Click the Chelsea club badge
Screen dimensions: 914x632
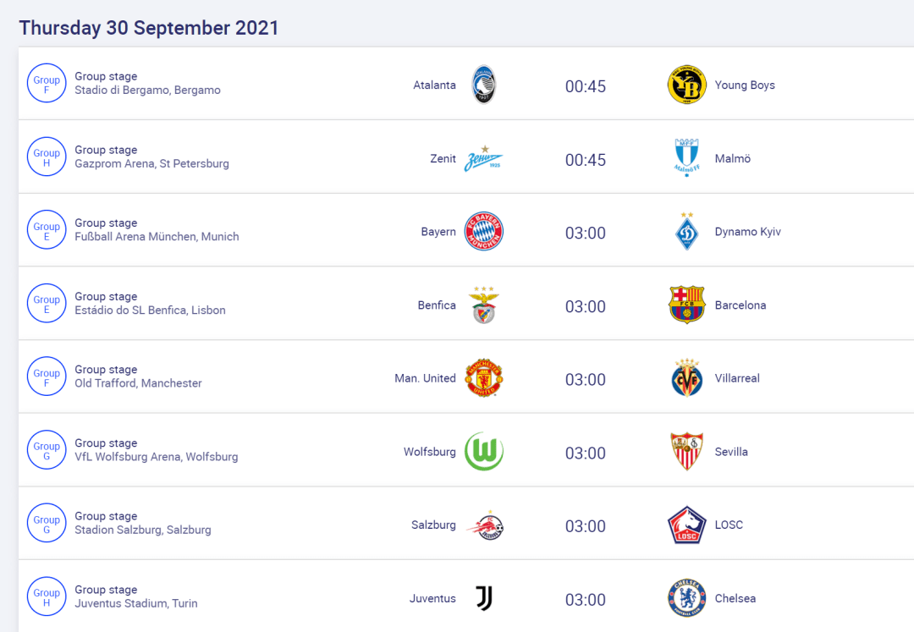686,598
